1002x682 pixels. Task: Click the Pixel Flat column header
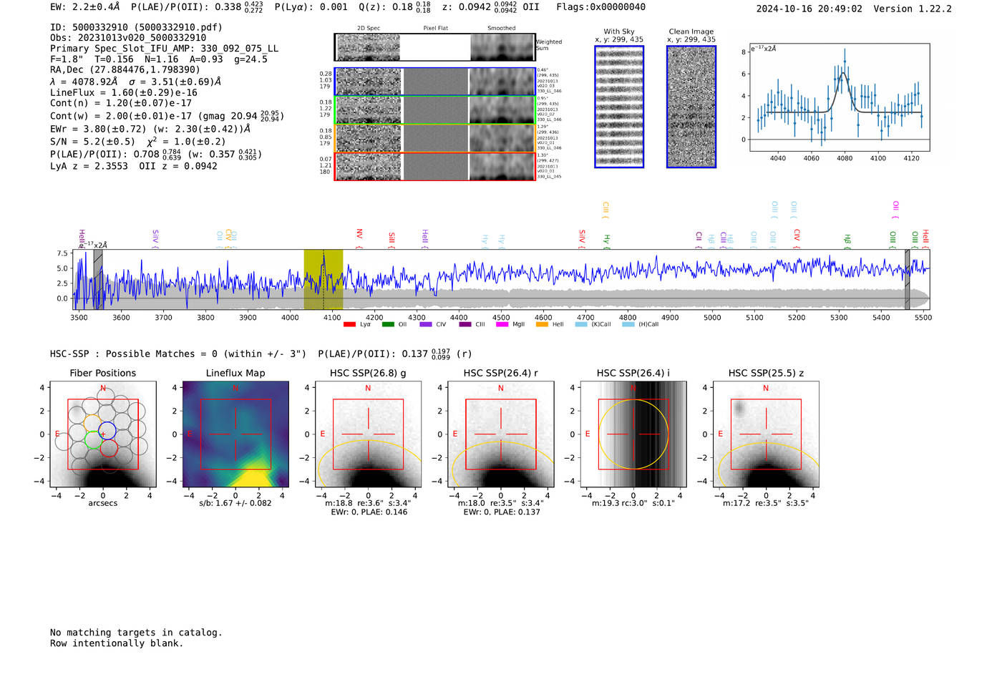coord(435,29)
